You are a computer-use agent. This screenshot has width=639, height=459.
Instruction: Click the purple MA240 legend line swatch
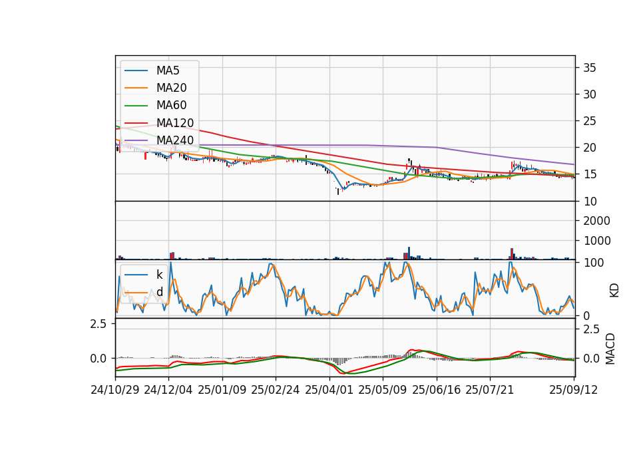point(136,140)
